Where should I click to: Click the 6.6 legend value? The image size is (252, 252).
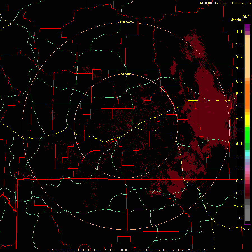pyautogui.click(x=239, y=81)
